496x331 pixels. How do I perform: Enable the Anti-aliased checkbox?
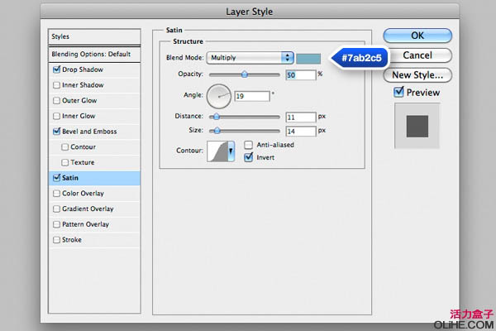click(x=248, y=145)
